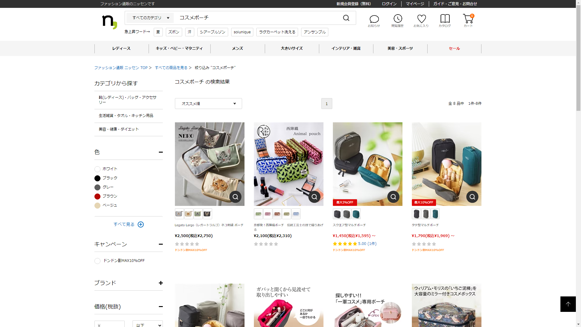
Task: Enable ドンドン割MAX10%OFF campaign filter
Action: click(x=97, y=261)
